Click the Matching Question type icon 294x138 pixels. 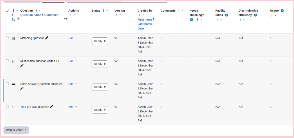[x=13, y=38]
